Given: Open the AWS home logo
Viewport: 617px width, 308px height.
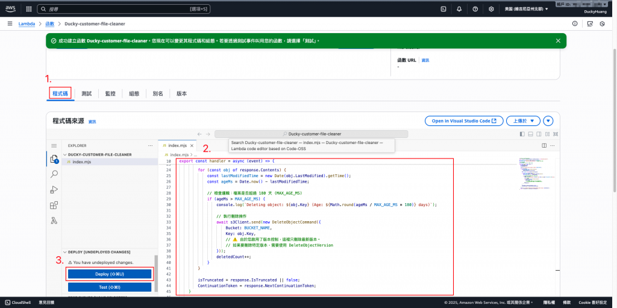Looking at the screenshot, I should 10,8.
